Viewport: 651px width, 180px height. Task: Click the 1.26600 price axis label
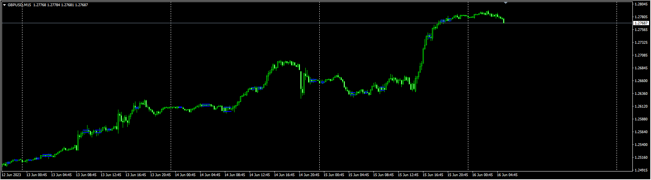641,81
